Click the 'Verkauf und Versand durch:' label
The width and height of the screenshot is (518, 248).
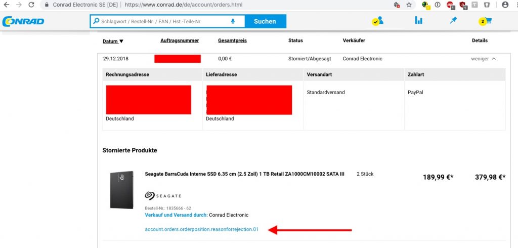177,215
